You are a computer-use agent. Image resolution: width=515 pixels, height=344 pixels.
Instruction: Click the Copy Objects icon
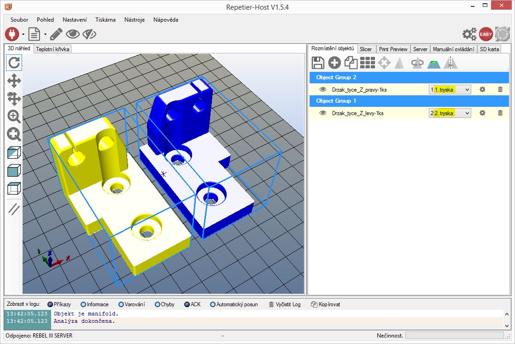pyautogui.click(x=351, y=63)
